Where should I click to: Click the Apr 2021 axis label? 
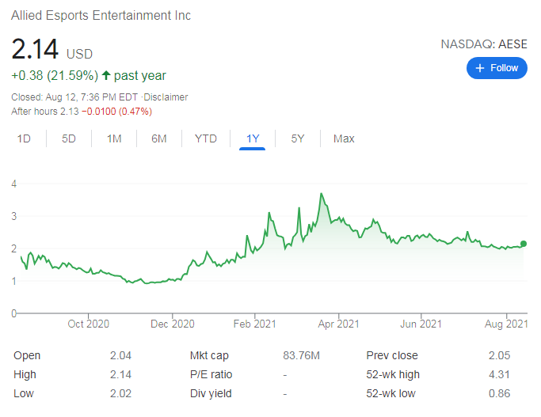pos(338,324)
